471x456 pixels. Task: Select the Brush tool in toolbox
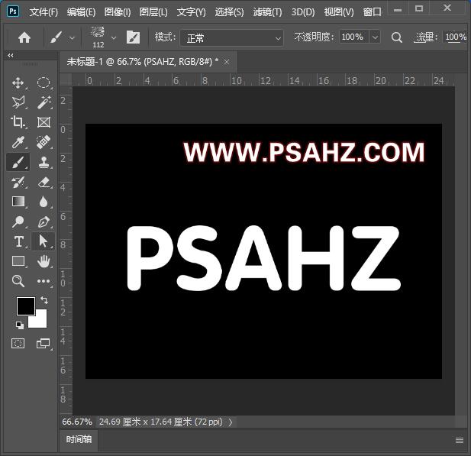tap(18, 162)
